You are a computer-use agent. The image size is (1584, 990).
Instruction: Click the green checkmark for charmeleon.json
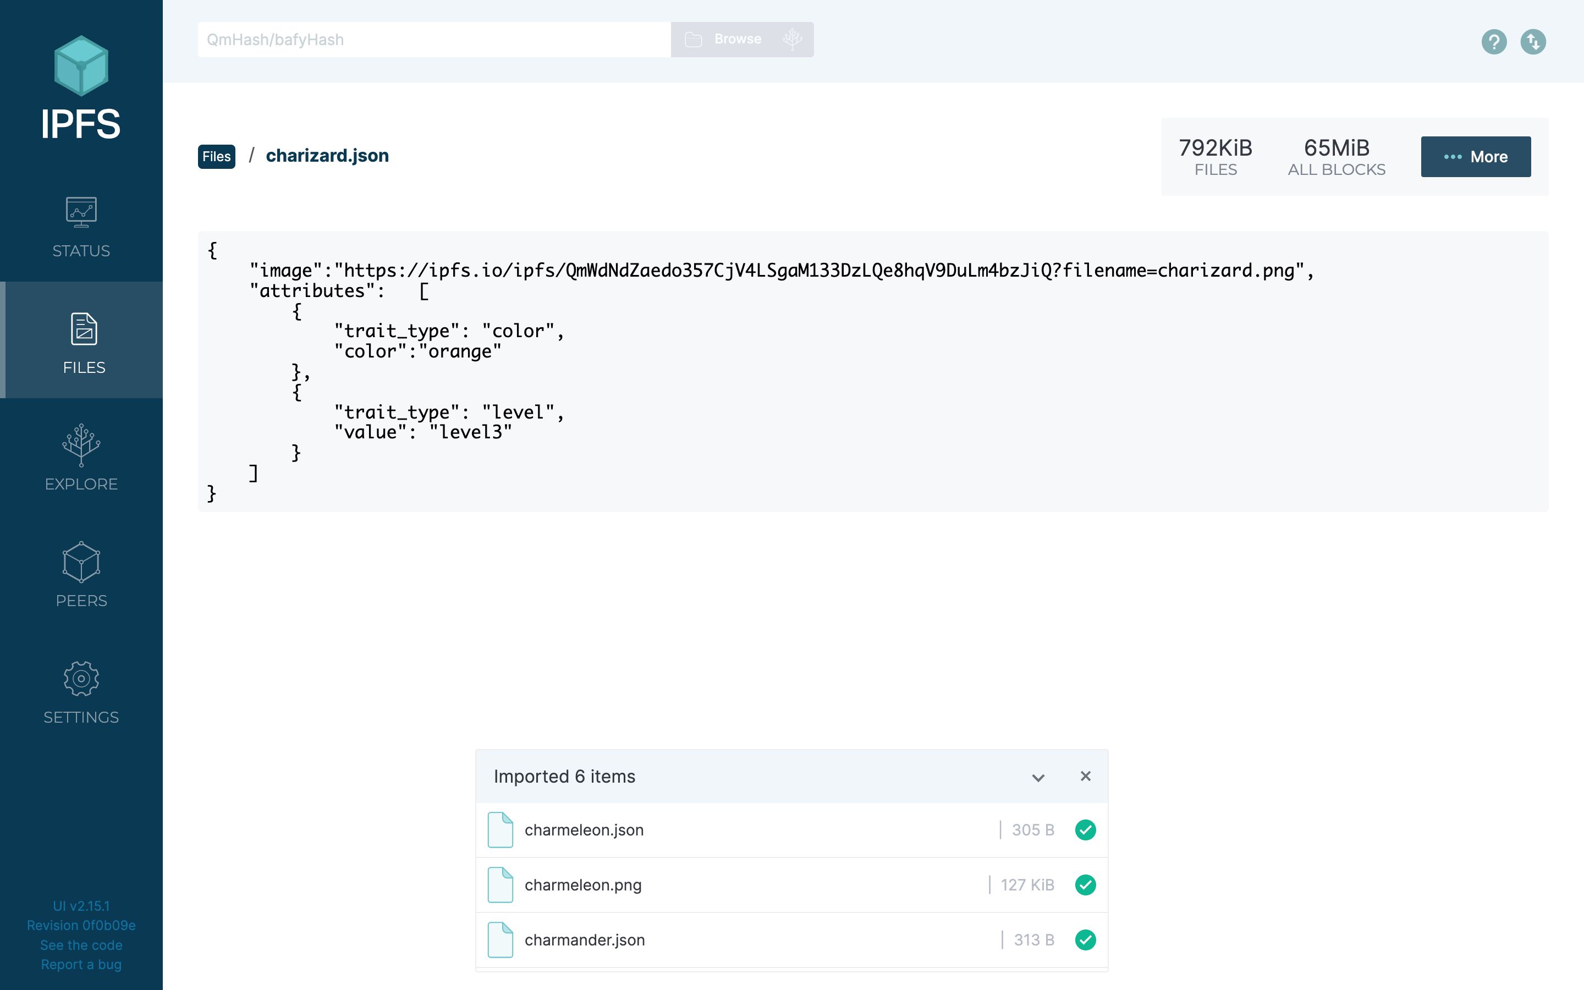[x=1085, y=829]
